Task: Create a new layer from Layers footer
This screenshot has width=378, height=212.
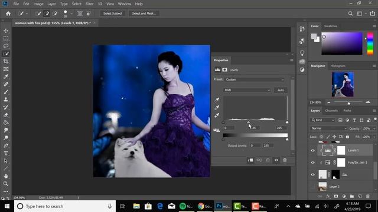Action: pyautogui.click(x=360, y=196)
